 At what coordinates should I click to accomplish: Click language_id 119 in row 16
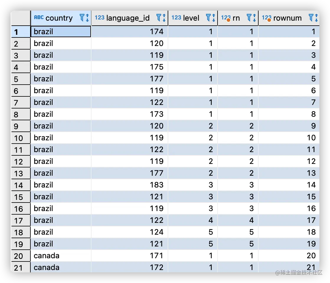tap(156, 208)
